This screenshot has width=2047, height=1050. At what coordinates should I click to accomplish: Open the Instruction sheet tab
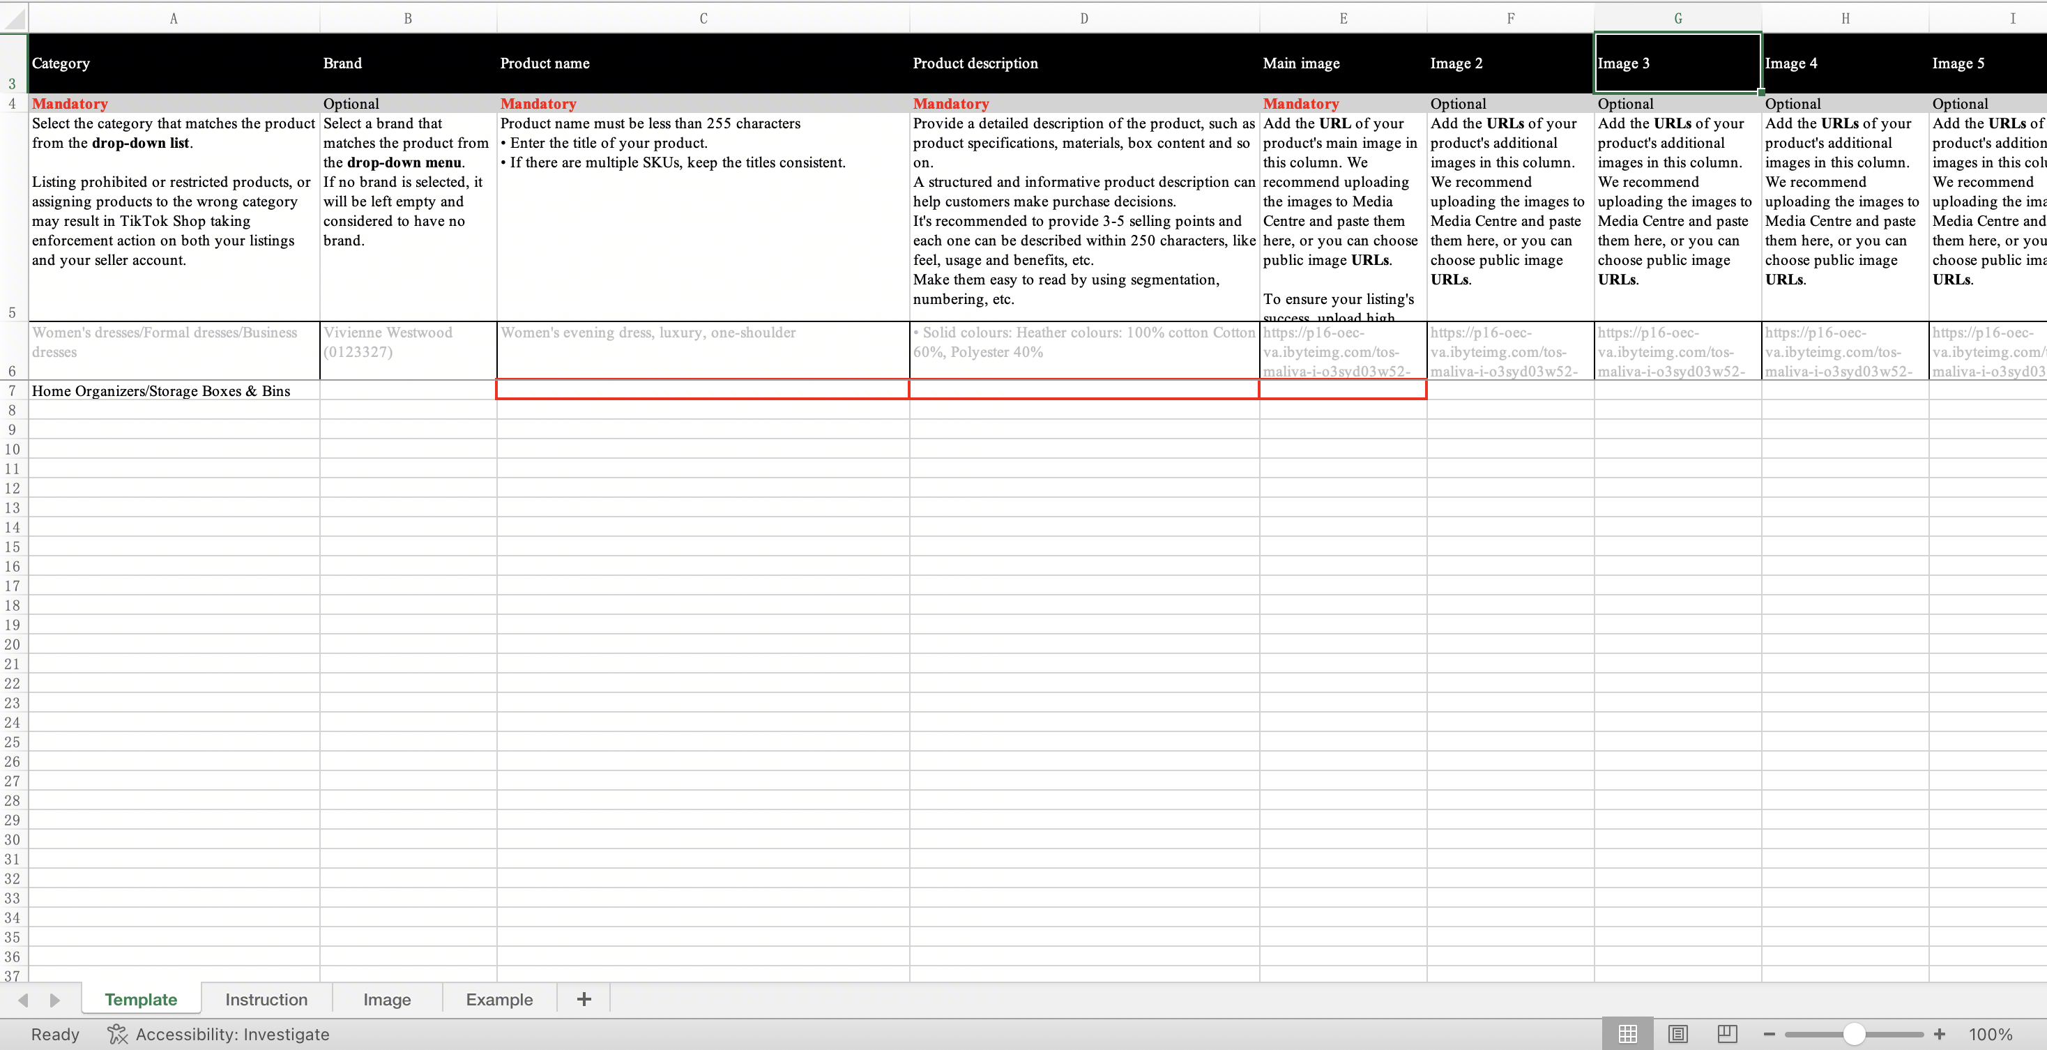266,999
